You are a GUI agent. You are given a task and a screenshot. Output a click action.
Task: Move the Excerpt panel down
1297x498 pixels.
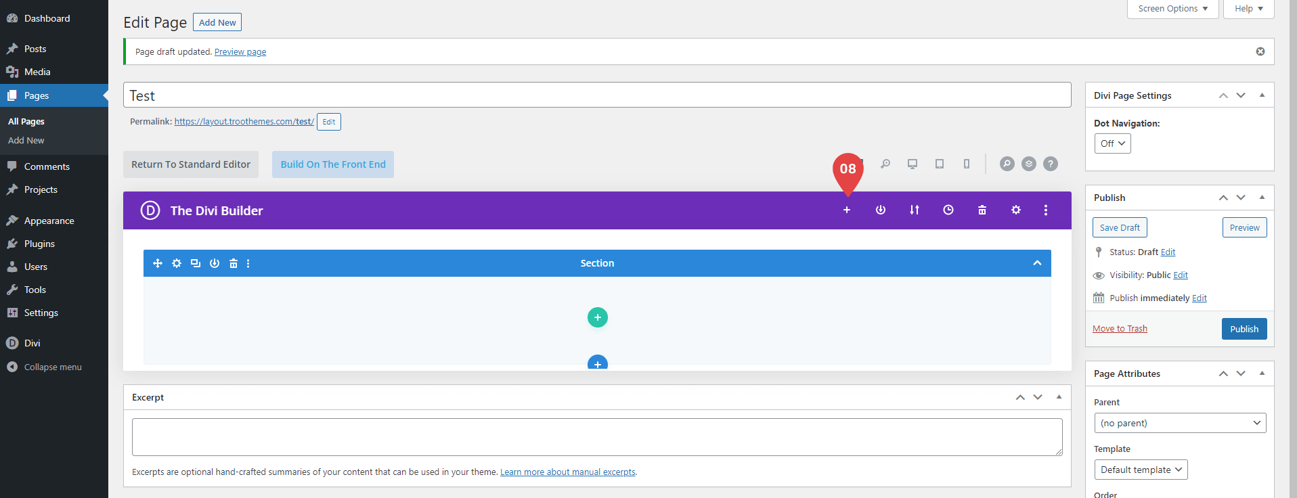point(1038,397)
